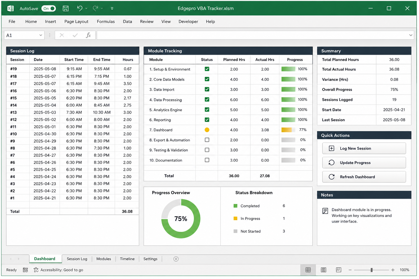The image size is (419, 279).
Task: Click the 75% donut progress chart
Action: click(x=181, y=219)
